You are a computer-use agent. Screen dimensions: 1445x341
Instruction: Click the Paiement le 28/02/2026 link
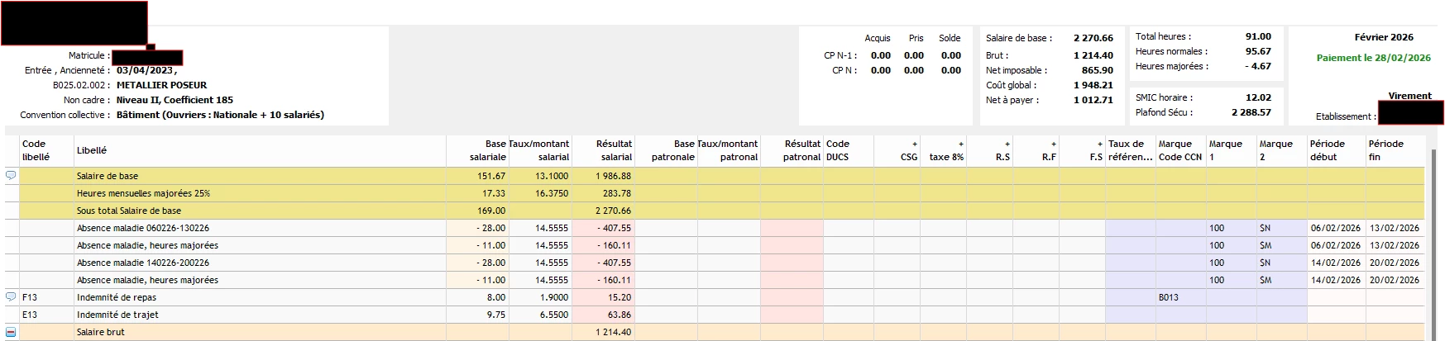pyautogui.click(x=1373, y=58)
